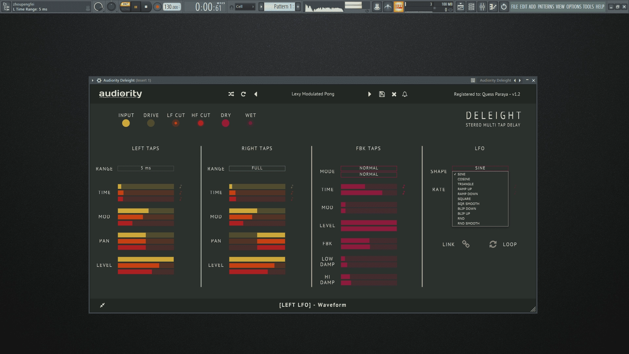Select RAMP DOWN from LFO shape list
The width and height of the screenshot is (629, 354).
pos(480,194)
